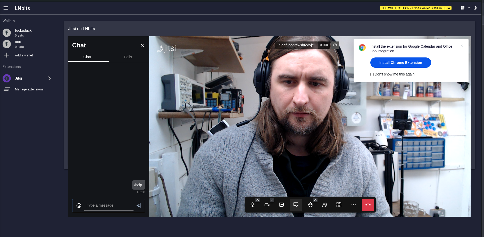The width and height of the screenshot is (484, 237).
Task: Open the Jitsi extension icon
Action: tap(7, 78)
